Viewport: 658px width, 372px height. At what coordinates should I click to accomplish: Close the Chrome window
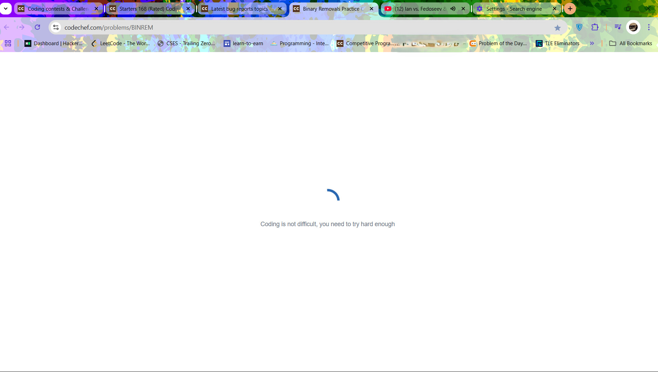(648, 9)
